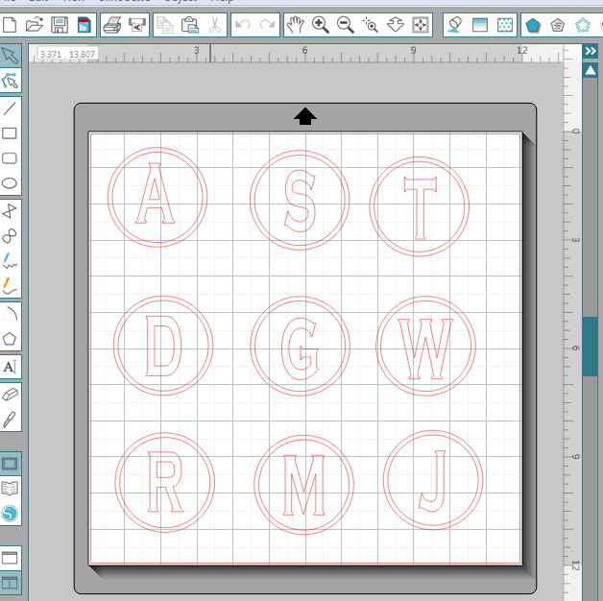The height and width of the screenshot is (601, 603).
Task: Paste from the clipboard in the toolbar
Action: 190,25
